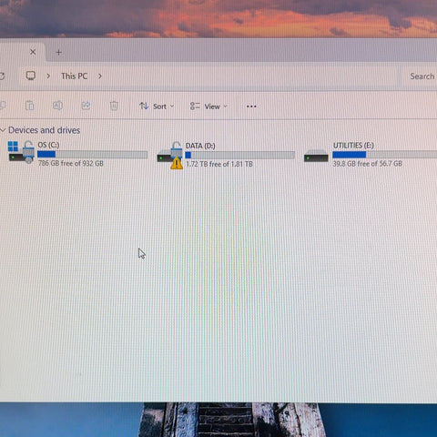Click the This PC monitor icon

click(31, 76)
